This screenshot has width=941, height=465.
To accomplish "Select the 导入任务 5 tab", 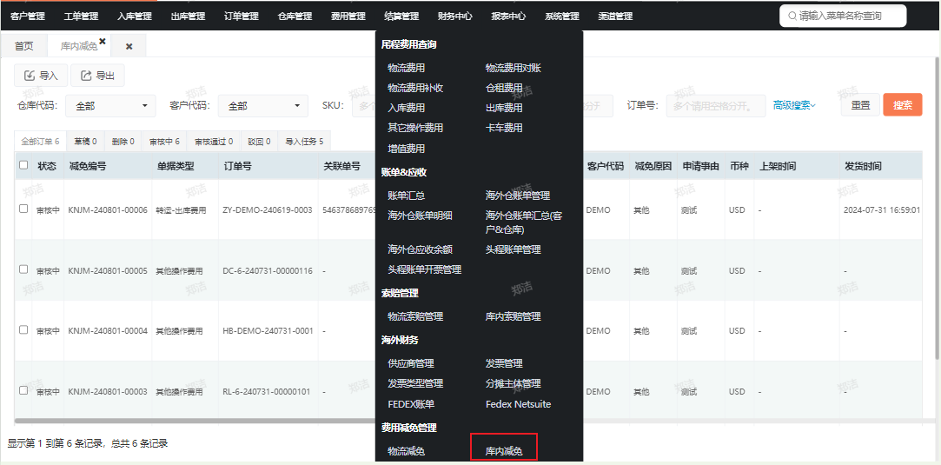I will click(x=304, y=142).
